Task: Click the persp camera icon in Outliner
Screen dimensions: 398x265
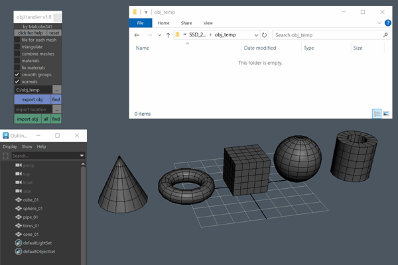Action: click(x=18, y=165)
